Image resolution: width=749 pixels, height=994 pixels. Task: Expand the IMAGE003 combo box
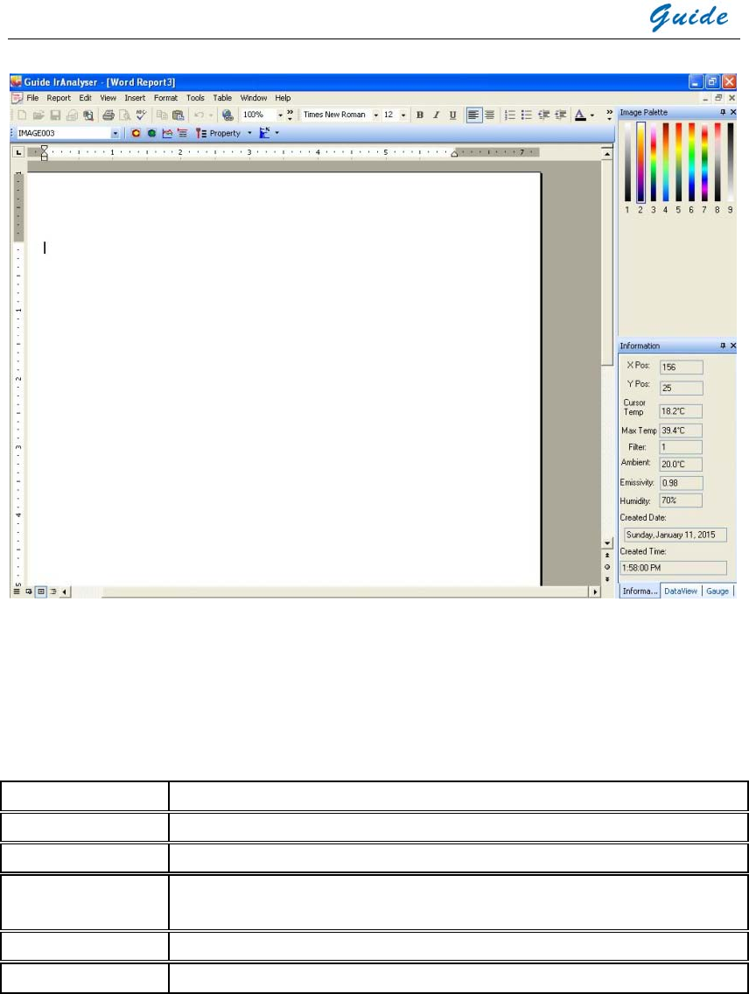coord(115,133)
